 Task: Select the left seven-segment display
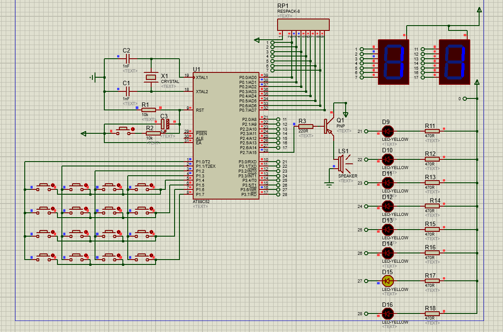[x=392, y=62]
